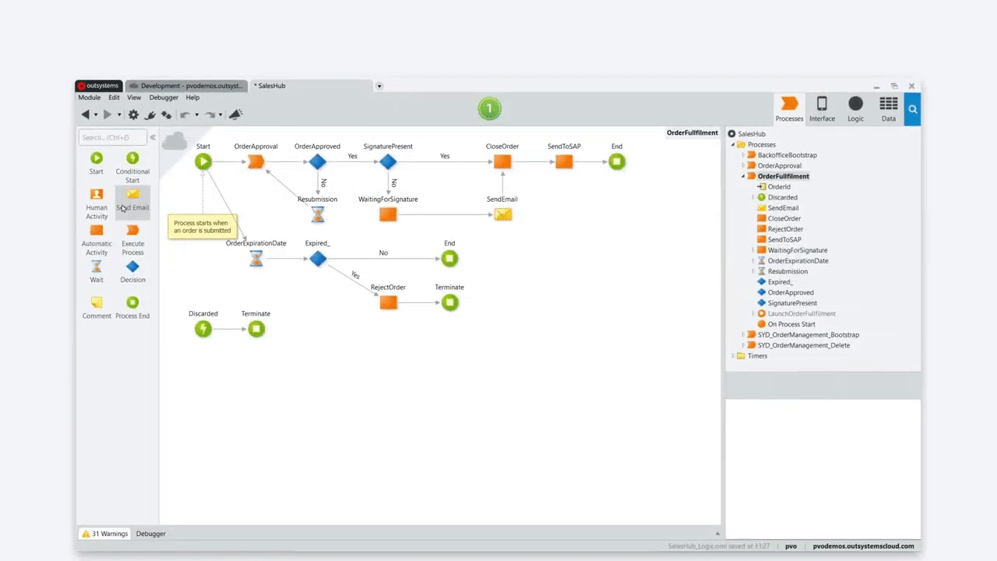Click the search magnifier icon
Viewport: 997px width, 561px height.
912,110
